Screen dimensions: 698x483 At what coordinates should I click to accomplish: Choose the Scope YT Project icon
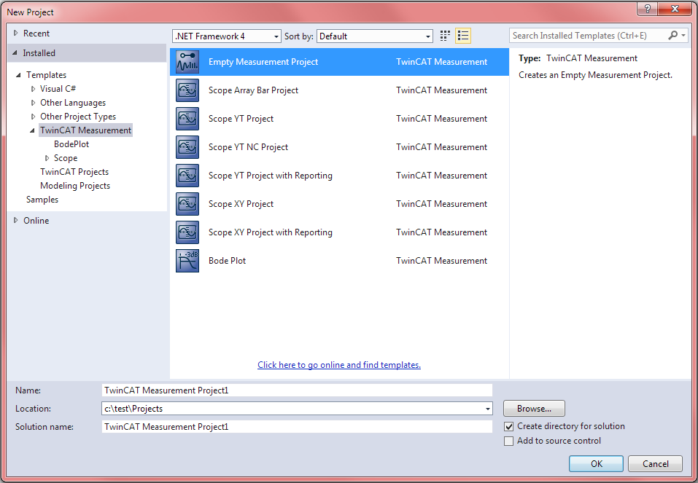(x=187, y=119)
